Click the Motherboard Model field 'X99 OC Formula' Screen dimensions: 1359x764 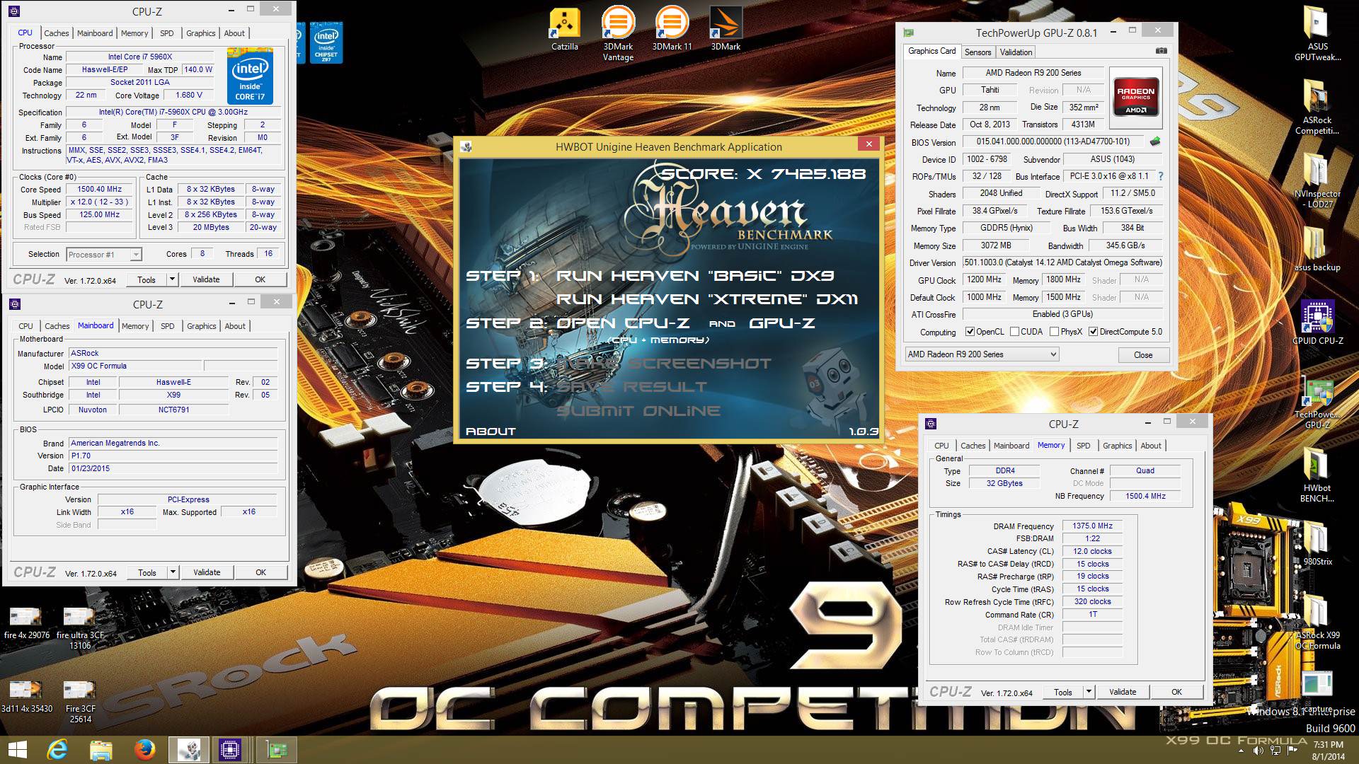point(135,366)
